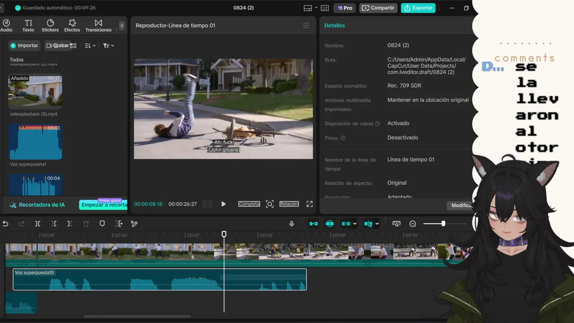
Task: Select the main video track clip
Action: click(238, 255)
